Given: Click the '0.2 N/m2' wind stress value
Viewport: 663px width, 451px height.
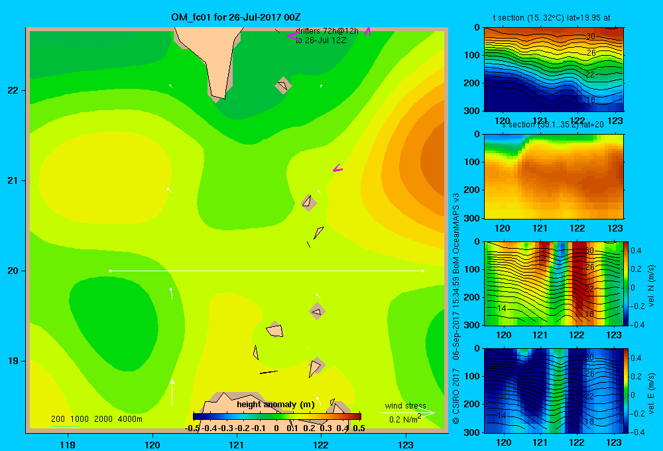Looking at the screenshot, I should (x=405, y=419).
